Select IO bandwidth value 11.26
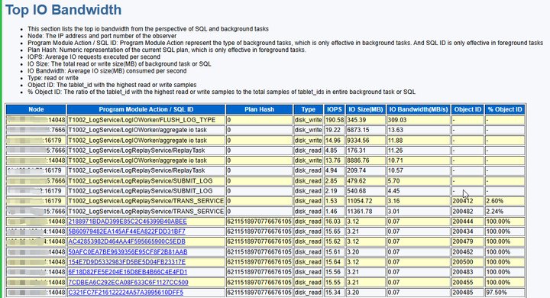This screenshot has width=550, height=298. (396, 151)
